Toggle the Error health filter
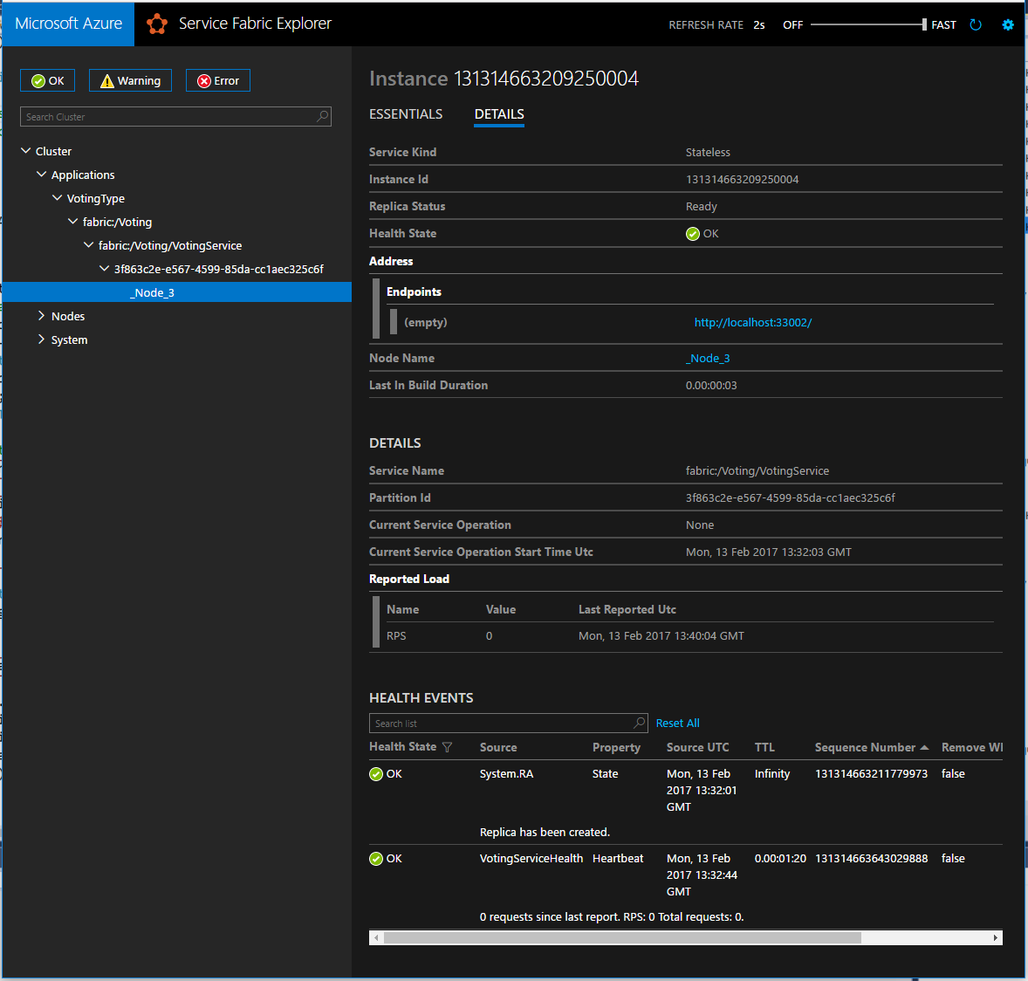Screen dimensions: 1028x981 tap(217, 80)
